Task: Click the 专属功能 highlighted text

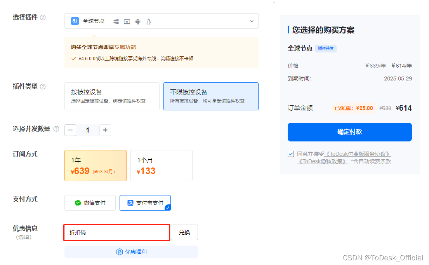Action: point(125,47)
